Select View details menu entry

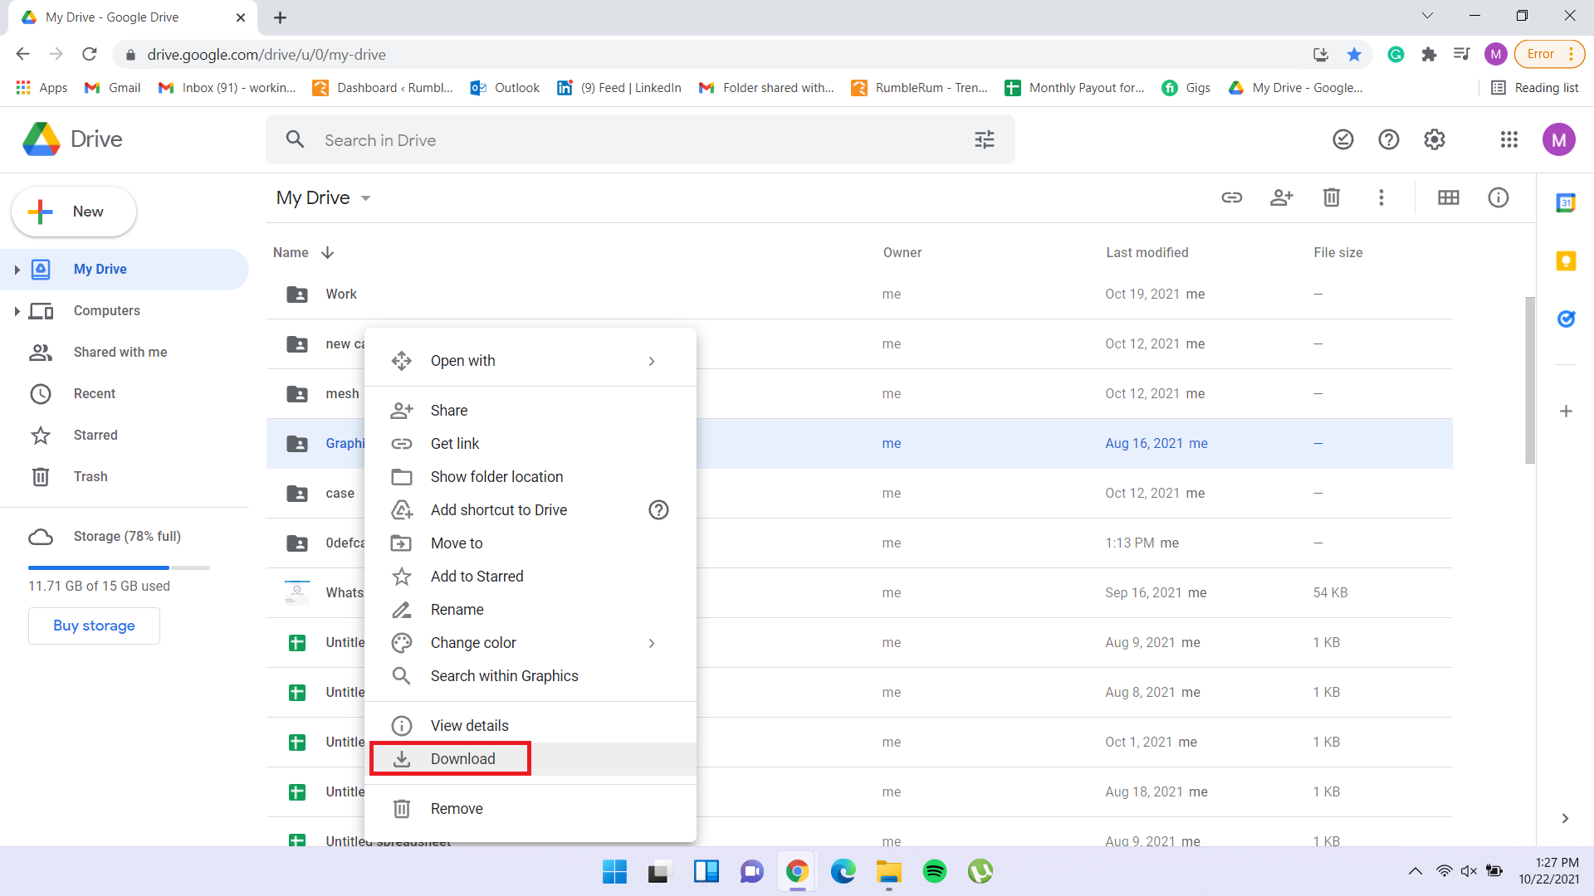pos(531,726)
